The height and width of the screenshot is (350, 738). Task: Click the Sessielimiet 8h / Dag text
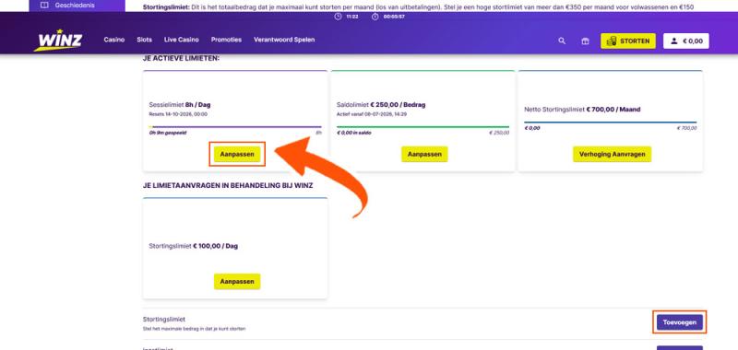180,105
